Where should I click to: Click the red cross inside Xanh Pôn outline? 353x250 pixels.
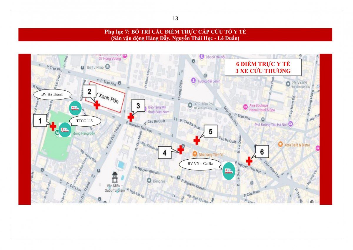click(96, 105)
